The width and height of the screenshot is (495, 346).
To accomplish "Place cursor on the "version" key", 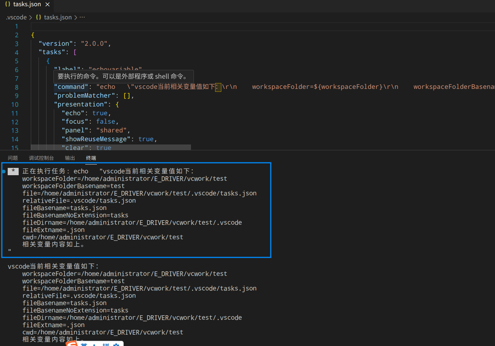I will click(x=56, y=44).
